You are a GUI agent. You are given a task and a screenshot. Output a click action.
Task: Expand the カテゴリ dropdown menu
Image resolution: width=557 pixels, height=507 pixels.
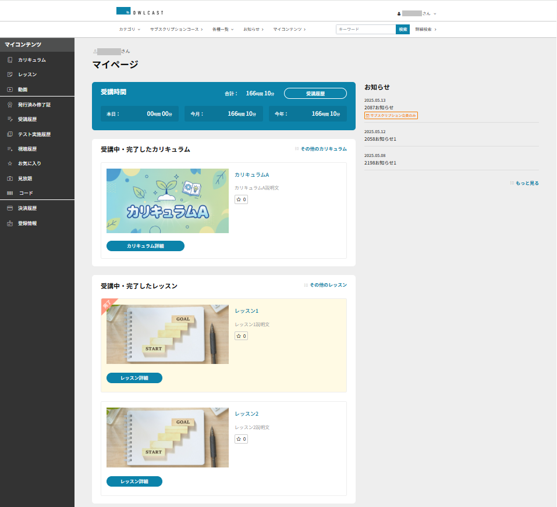pyautogui.click(x=129, y=29)
